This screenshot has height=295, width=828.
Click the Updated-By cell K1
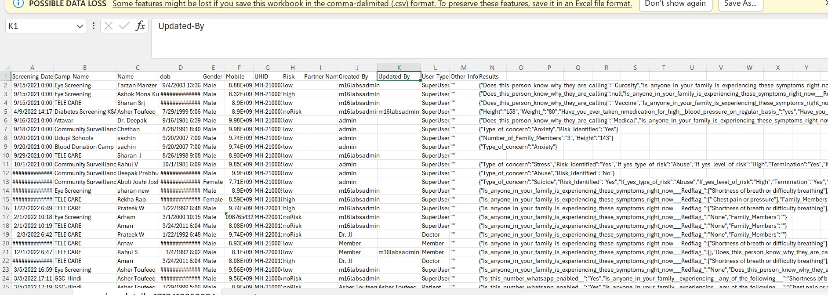click(x=399, y=76)
